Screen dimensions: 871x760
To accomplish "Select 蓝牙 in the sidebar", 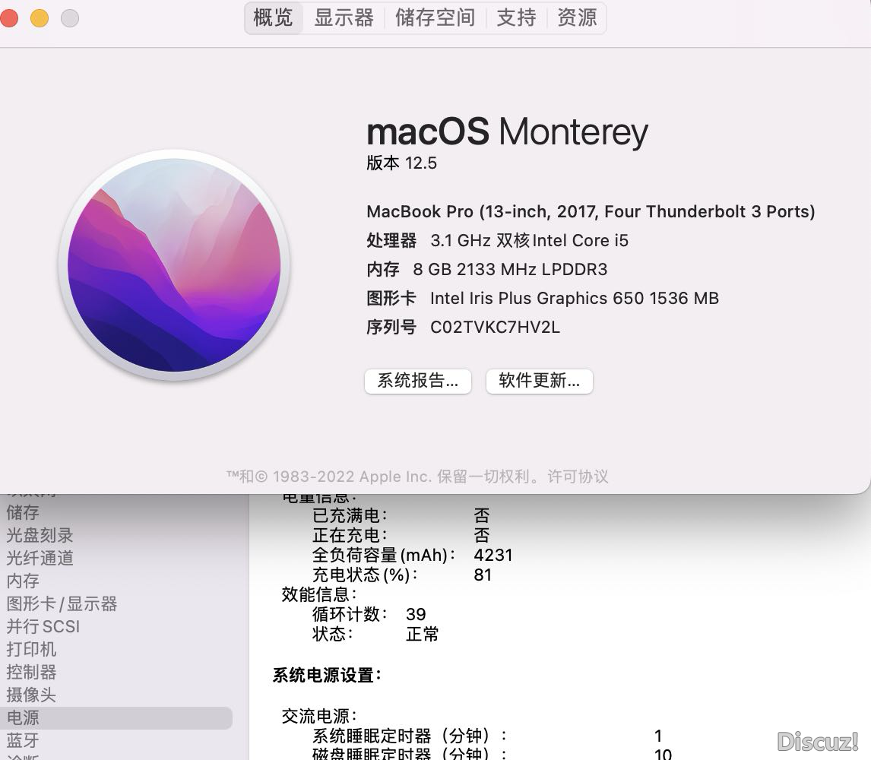I will pyautogui.click(x=23, y=740).
